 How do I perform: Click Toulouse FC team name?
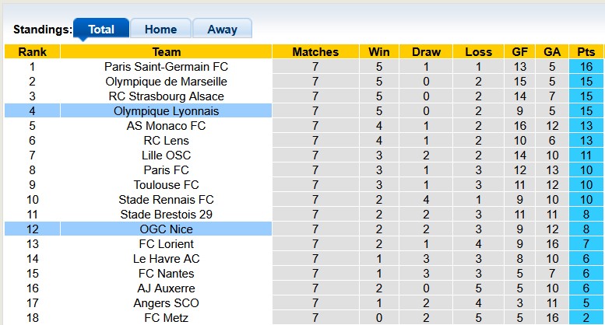click(167, 185)
